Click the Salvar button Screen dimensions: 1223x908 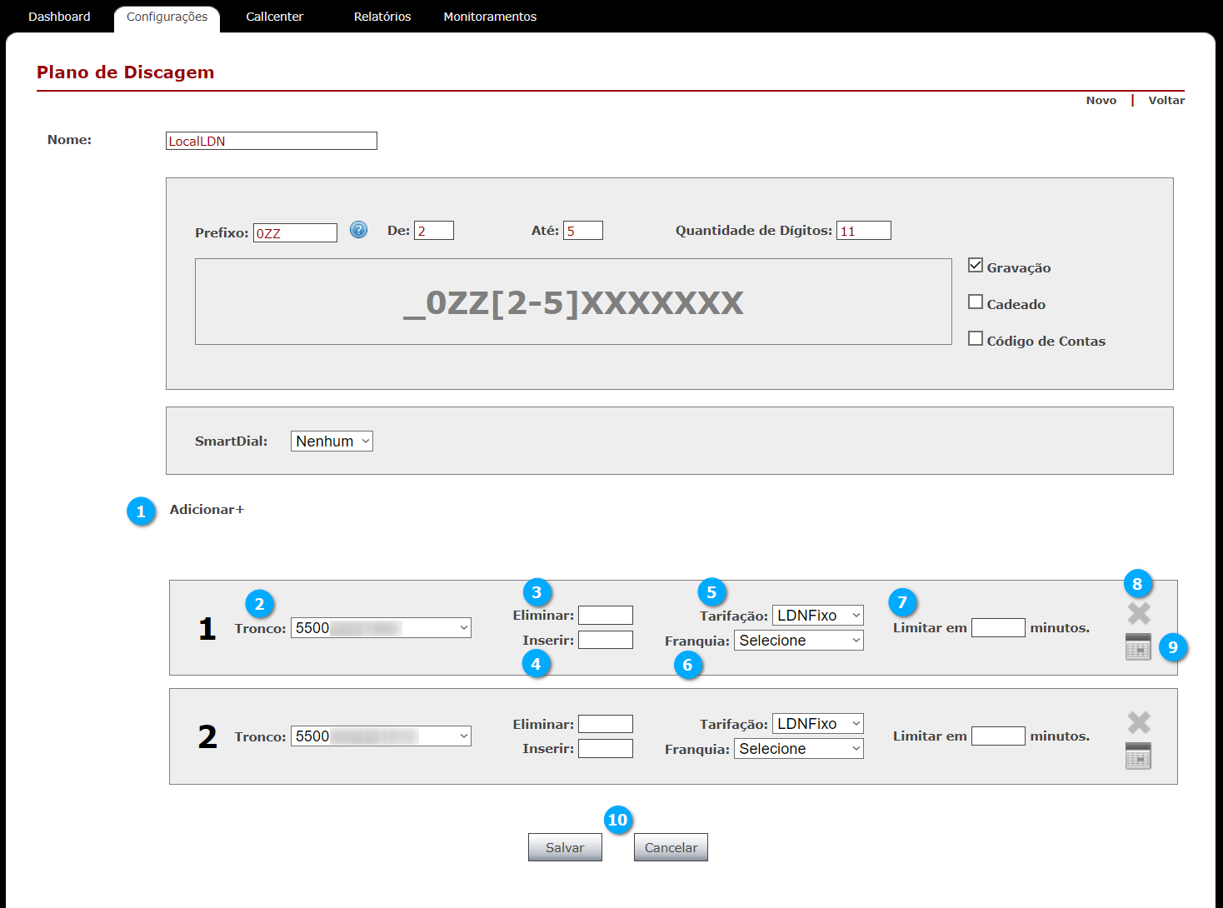point(565,847)
